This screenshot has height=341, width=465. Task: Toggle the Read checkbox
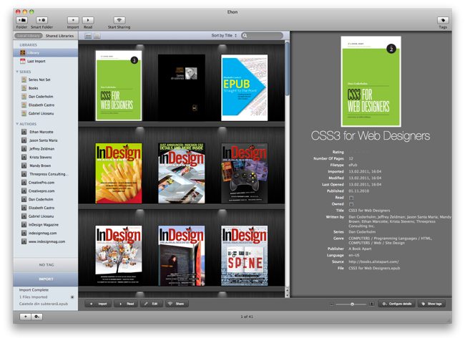coord(351,198)
